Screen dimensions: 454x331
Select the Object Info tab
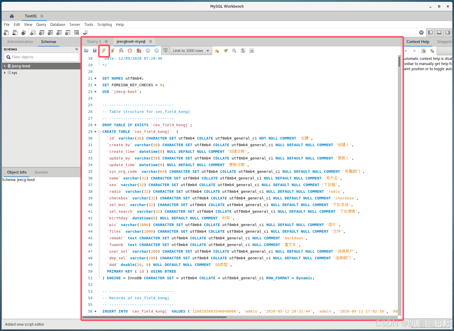[17, 172]
